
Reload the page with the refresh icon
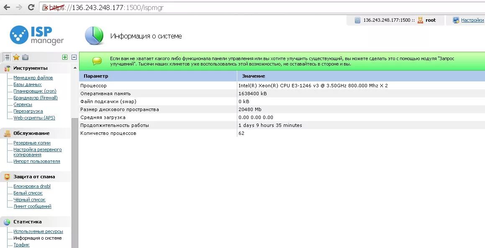pyautogui.click(x=31, y=8)
